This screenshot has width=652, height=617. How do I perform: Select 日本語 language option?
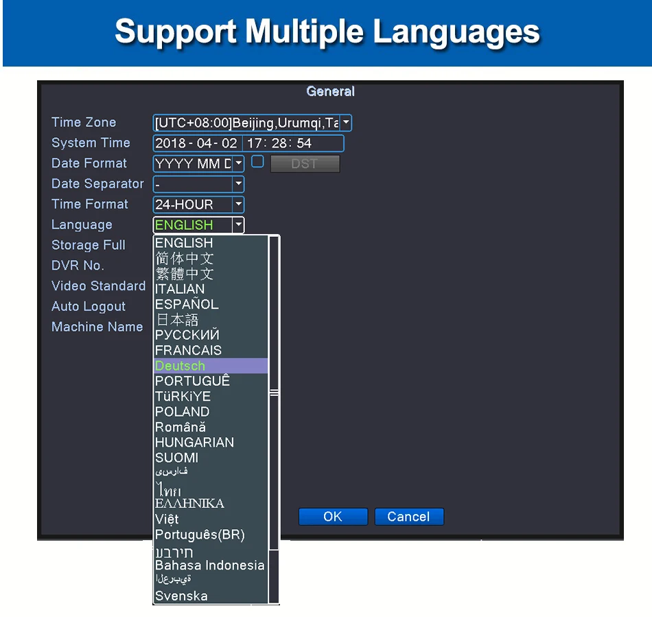(x=211, y=320)
